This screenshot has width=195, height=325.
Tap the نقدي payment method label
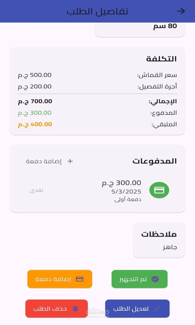tap(37, 190)
